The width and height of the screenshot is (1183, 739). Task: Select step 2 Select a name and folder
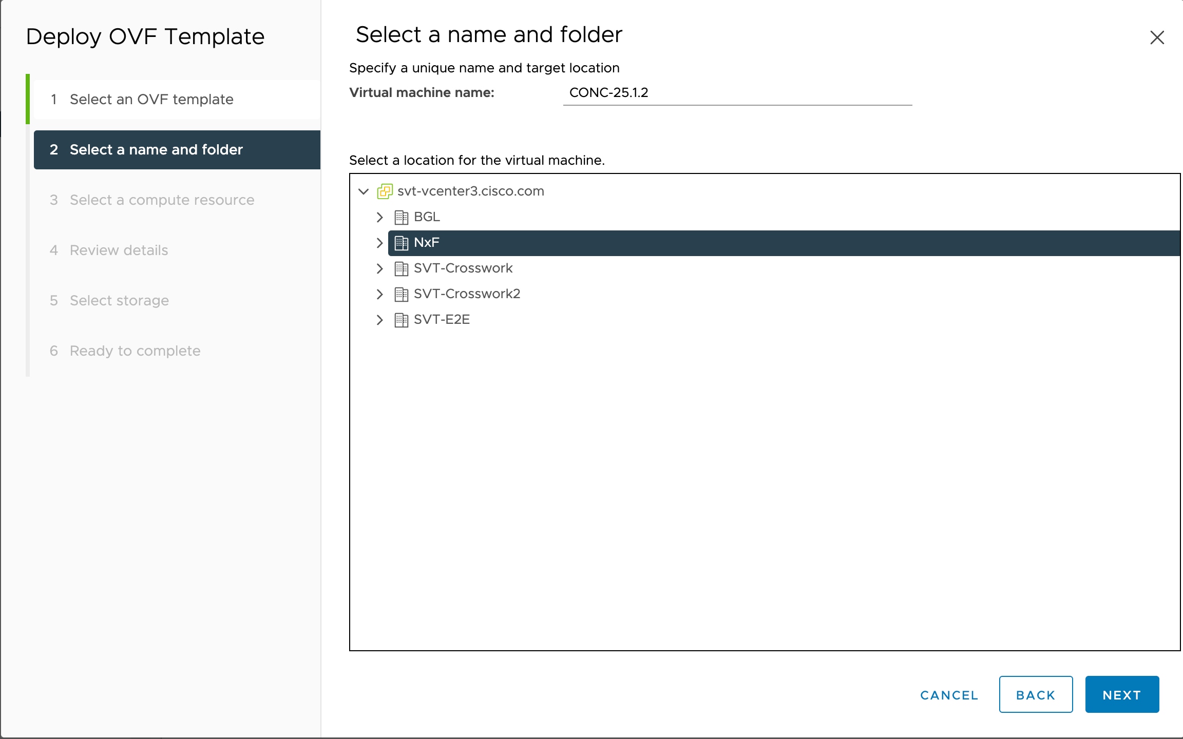(177, 150)
